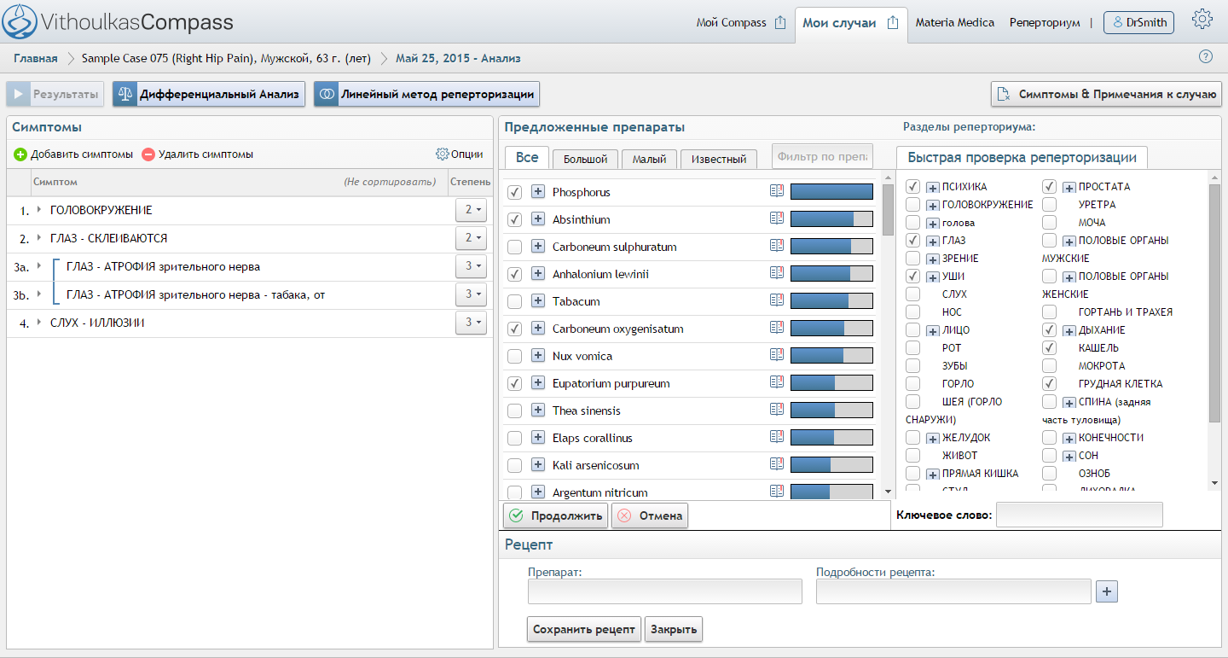This screenshot has height=658, width=1228.
Task: Click Absinthium score bar
Action: click(831, 219)
